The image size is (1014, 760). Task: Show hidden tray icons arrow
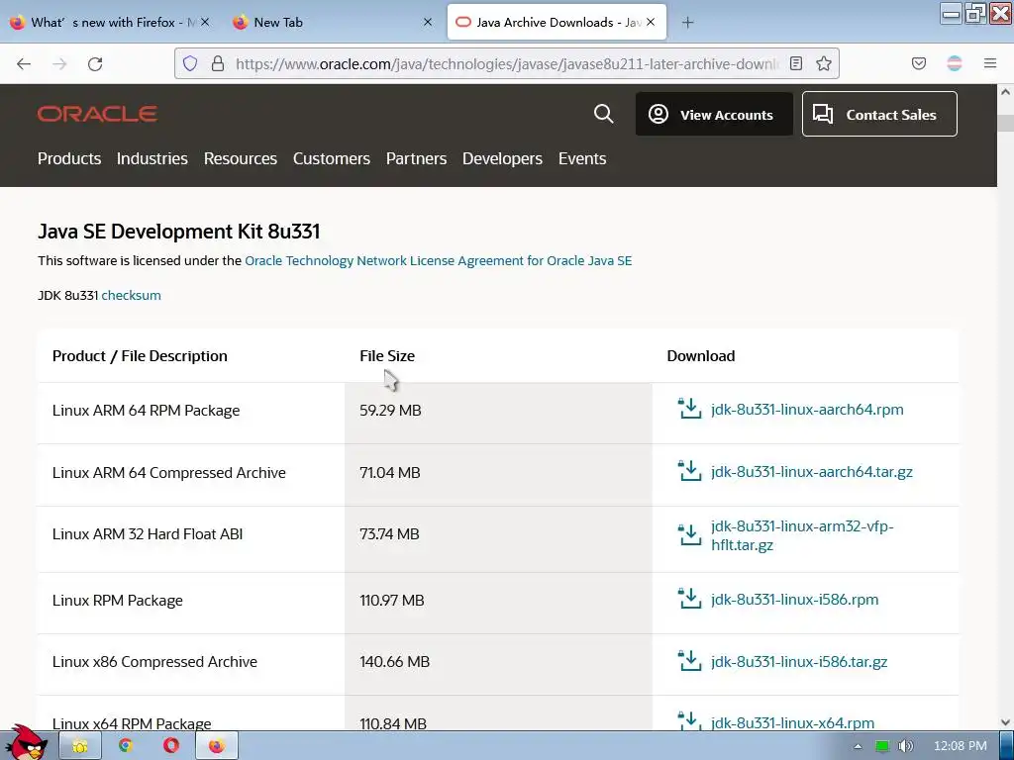click(858, 746)
